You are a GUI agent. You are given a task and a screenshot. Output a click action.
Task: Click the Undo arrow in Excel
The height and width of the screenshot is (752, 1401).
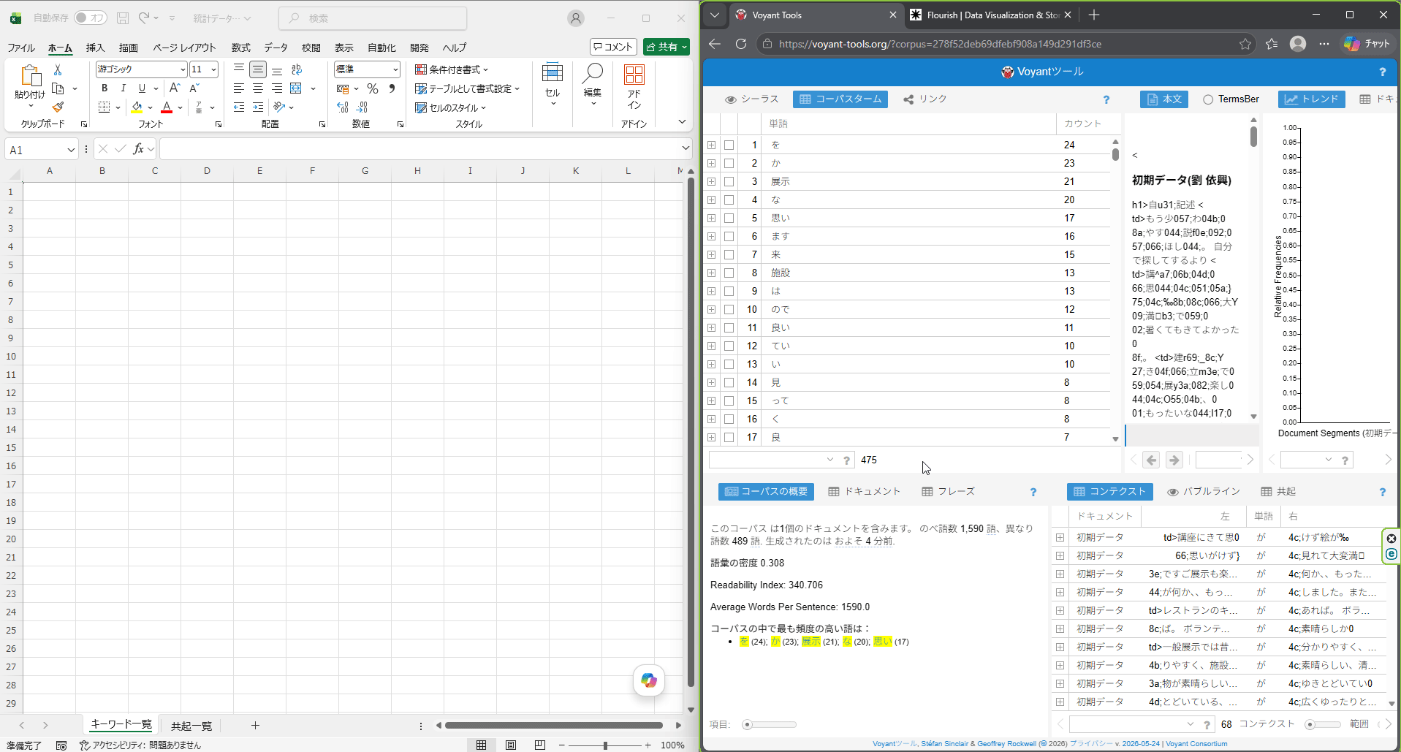point(144,18)
